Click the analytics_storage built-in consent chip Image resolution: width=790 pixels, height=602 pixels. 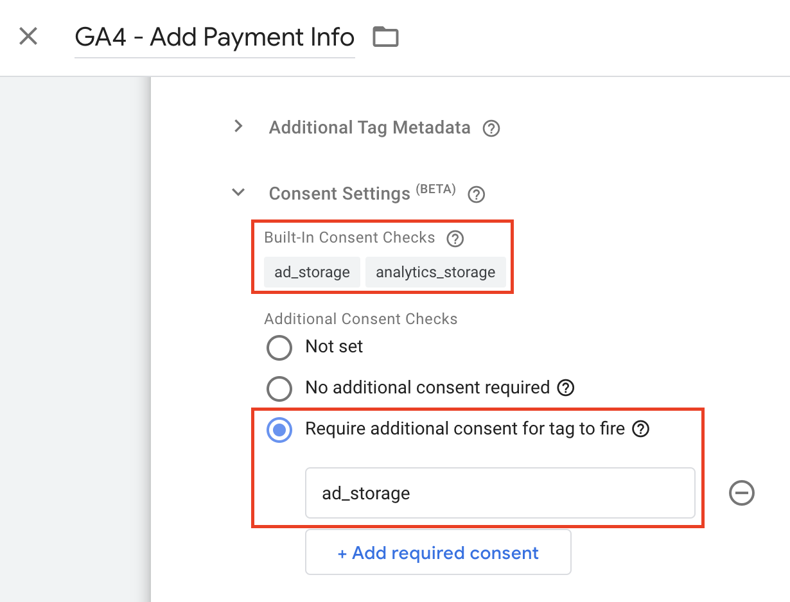pyautogui.click(x=435, y=272)
